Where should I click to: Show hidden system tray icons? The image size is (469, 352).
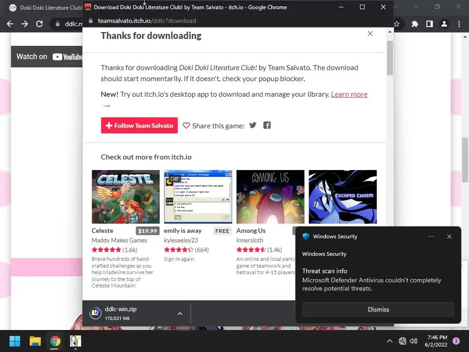389,341
